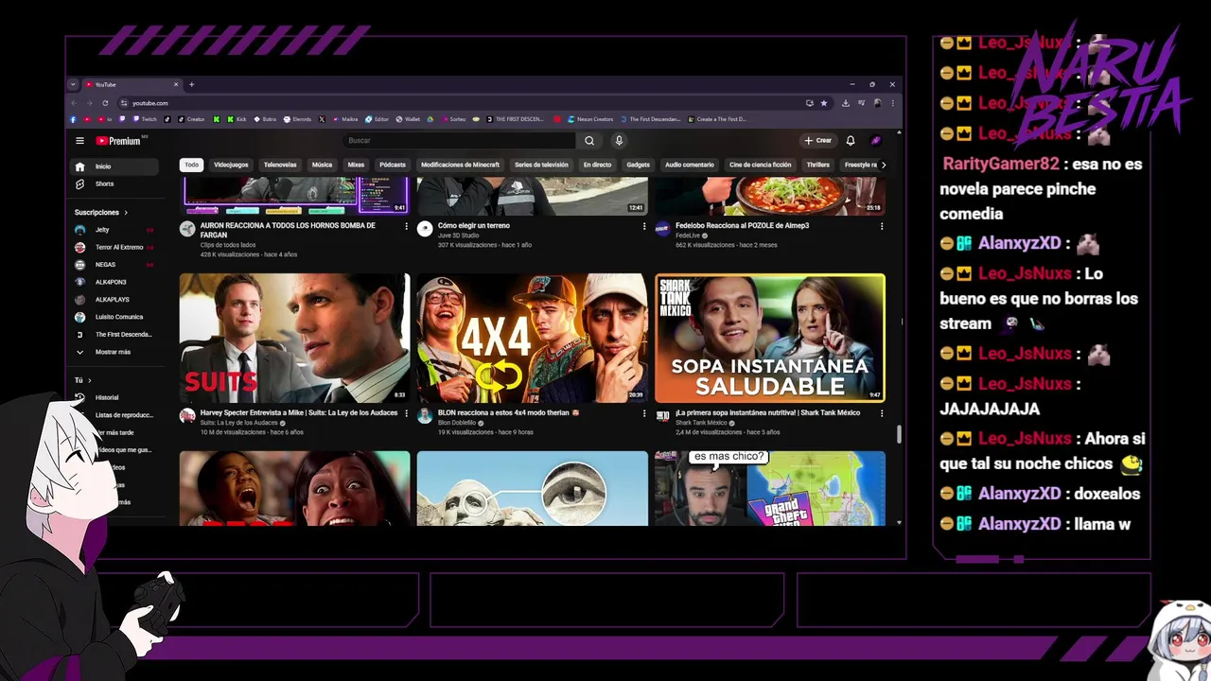Open 'Cómo elegir un terreno' video title
1211x681 pixels.
pos(474,226)
